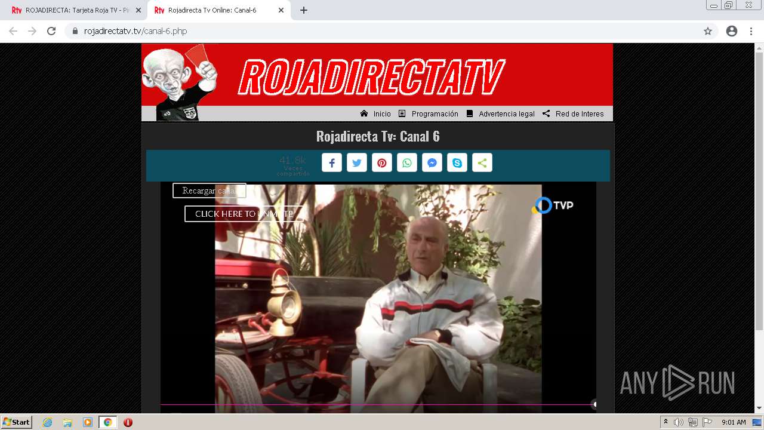The height and width of the screenshot is (430, 764).
Task: Click the ROJADIRECTATV header logo
Action: coord(371,77)
